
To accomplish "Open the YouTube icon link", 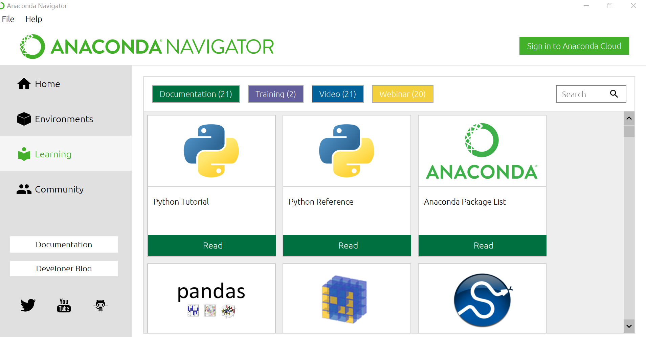I will [64, 305].
